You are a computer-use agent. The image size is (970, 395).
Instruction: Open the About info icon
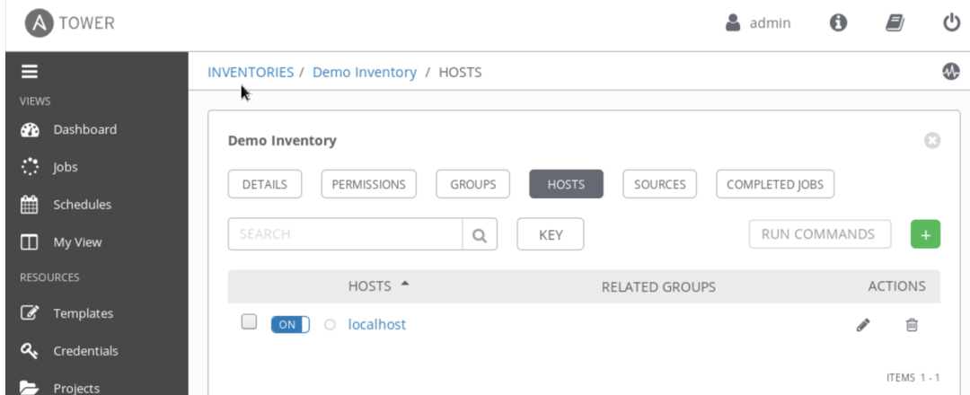pyautogui.click(x=838, y=23)
